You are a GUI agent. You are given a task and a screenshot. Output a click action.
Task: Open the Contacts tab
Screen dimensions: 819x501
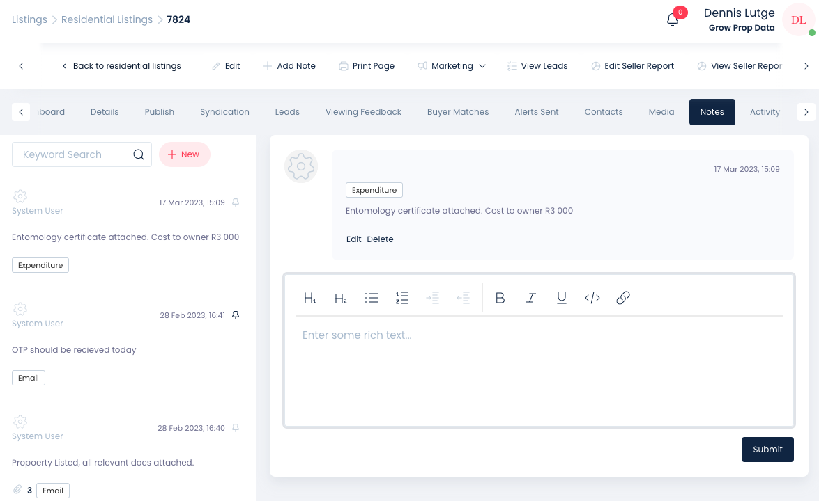click(x=604, y=111)
